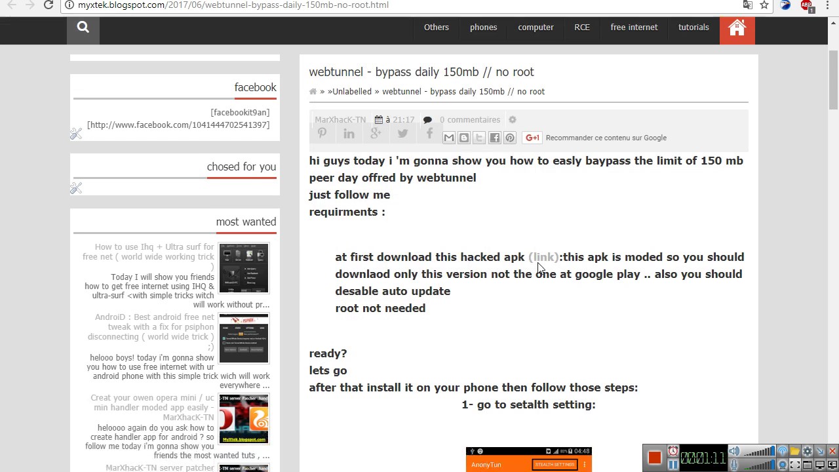Click the page vertical scrollbar thumb
Image resolution: width=839 pixels, height=472 pixels.
(x=833, y=81)
